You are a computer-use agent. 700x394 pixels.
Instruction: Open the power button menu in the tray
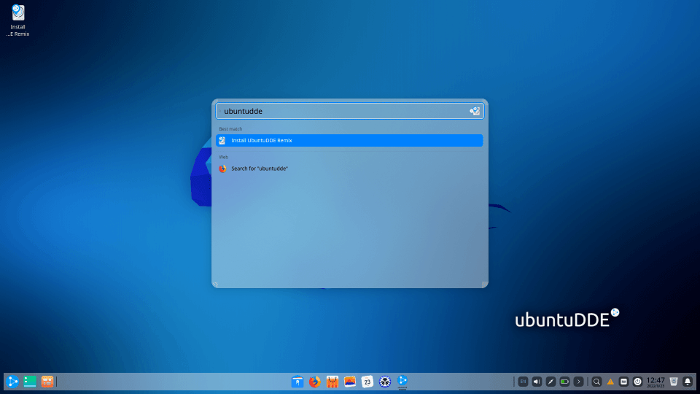[638, 381]
